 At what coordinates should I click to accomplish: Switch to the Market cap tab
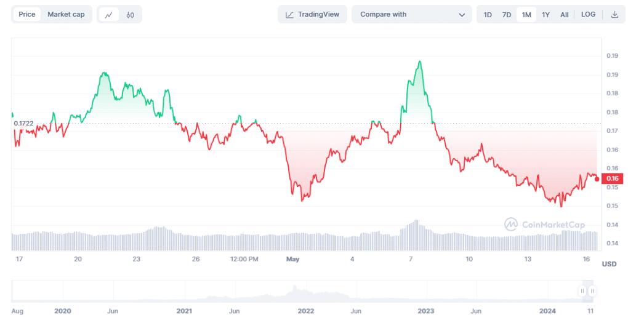(x=66, y=14)
